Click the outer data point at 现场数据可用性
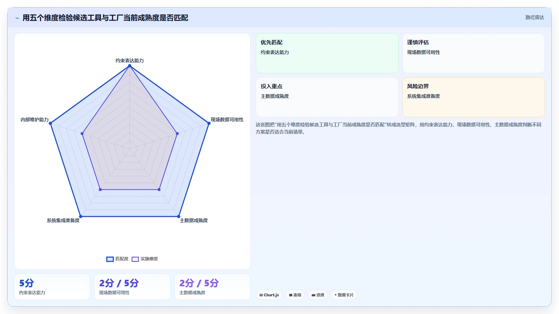Image resolution: width=559 pixels, height=314 pixels. pyautogui.click(x=209, y=124)
